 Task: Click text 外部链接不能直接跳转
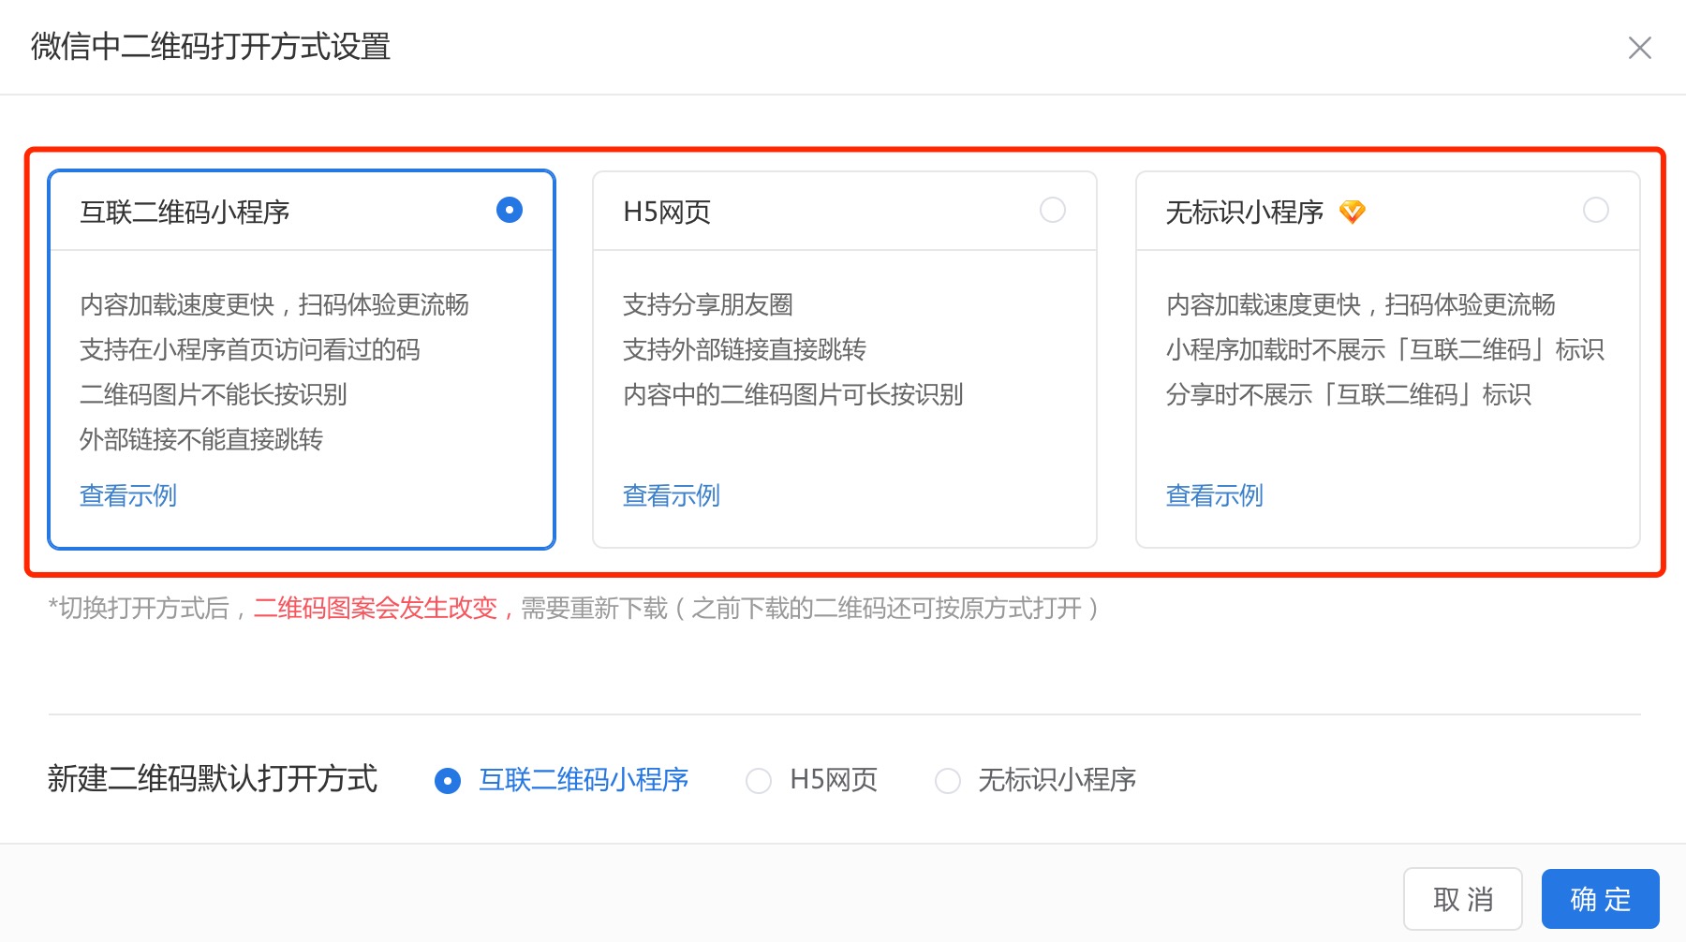point(201,439)
